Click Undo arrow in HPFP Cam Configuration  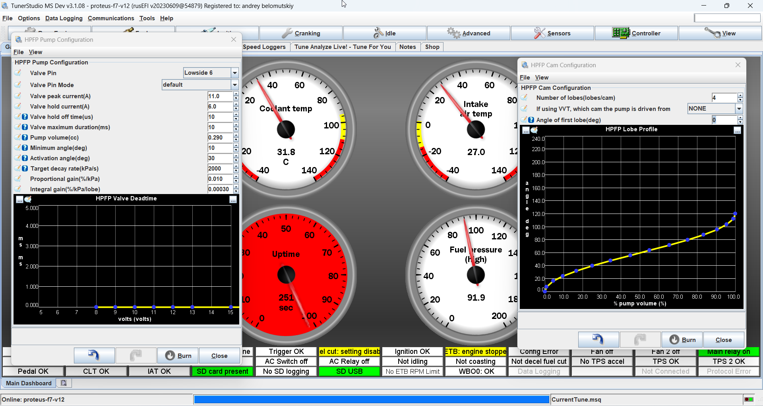pyautogui.click(x=598, y=340)
